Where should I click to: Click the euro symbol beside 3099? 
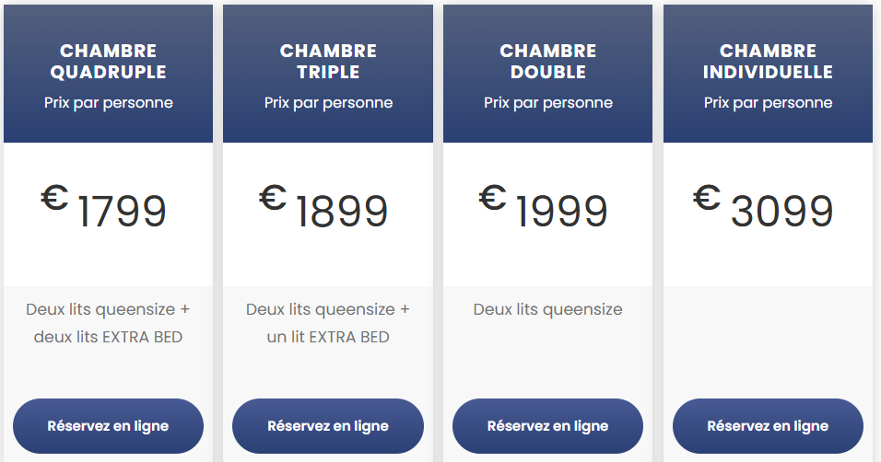click(x=707, y=197)
